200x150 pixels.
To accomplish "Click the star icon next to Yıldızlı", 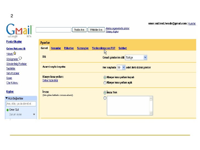I will [15, 53].
